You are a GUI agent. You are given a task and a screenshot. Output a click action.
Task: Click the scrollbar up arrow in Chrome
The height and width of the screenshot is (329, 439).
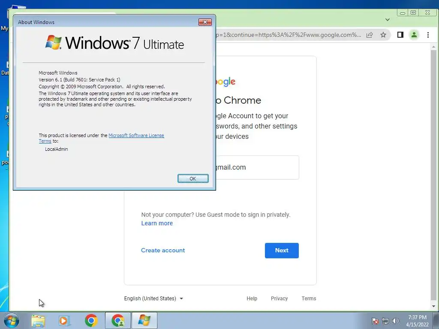tap(434, 47)
